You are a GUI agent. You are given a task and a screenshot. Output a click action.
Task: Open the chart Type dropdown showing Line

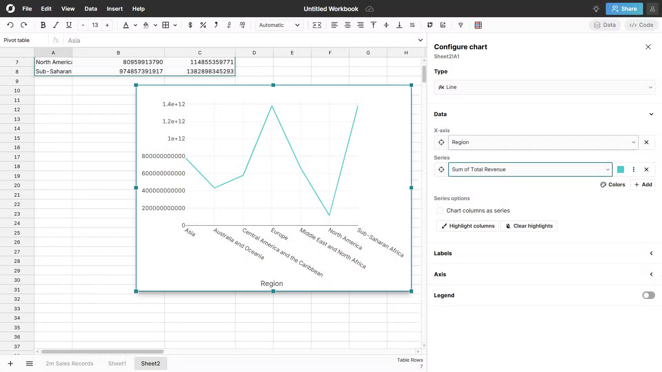(544, 87)
